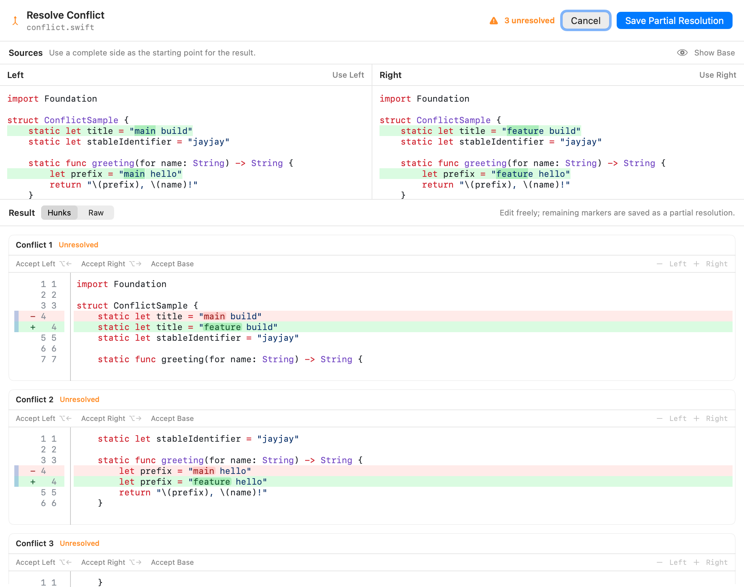
Task: Click import Foundation in Conflict 1 result
Action: point(121,284)
